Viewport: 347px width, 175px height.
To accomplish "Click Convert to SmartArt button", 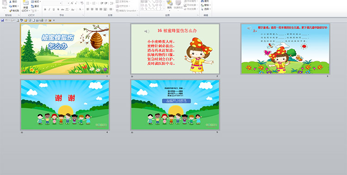I will click(x=127, y=10).
